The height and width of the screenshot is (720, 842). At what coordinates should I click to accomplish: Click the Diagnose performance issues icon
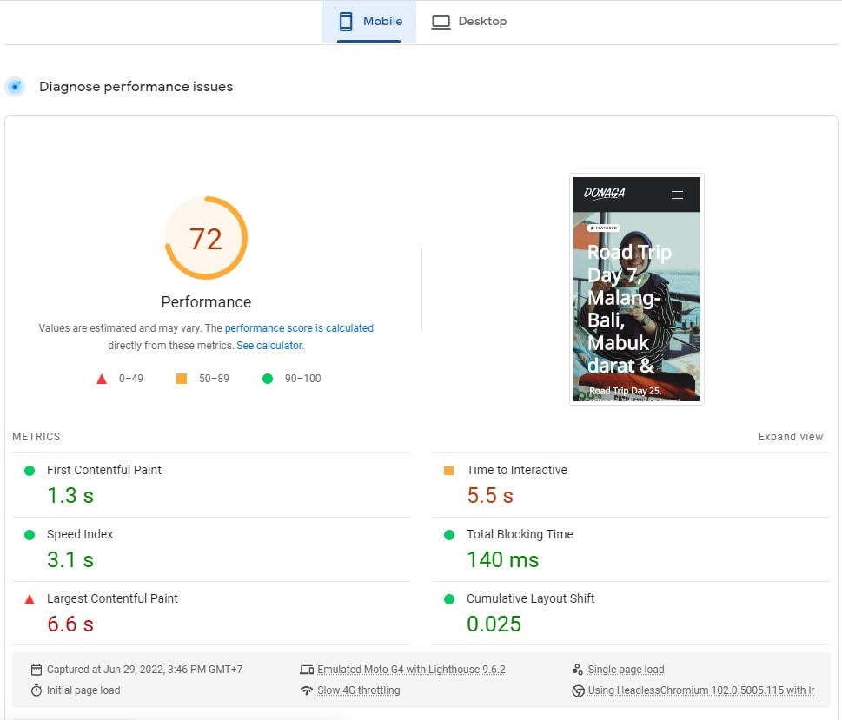15,87
